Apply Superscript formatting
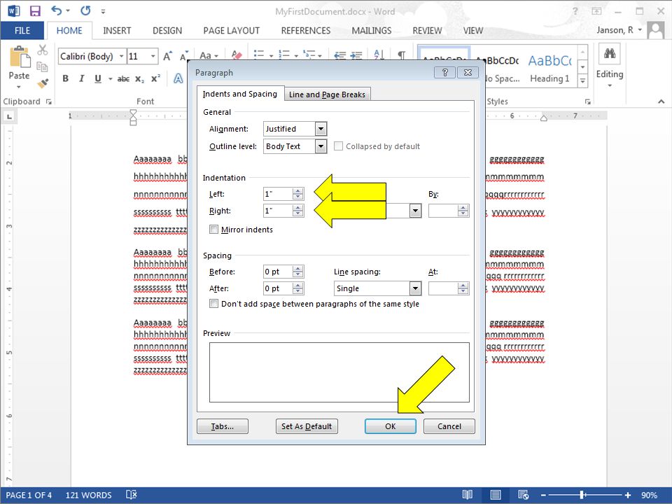Image resolution: width=672 pixels, height=504 pixels. [x=155, y=78]
